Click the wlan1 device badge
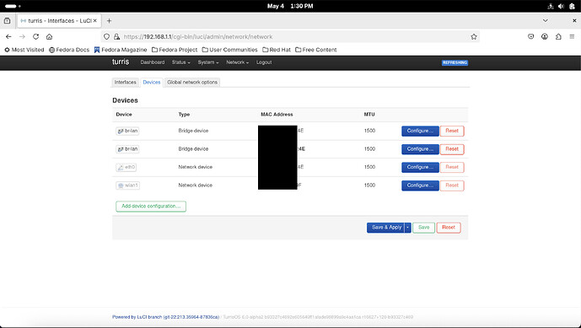 (x=128, y=186)
